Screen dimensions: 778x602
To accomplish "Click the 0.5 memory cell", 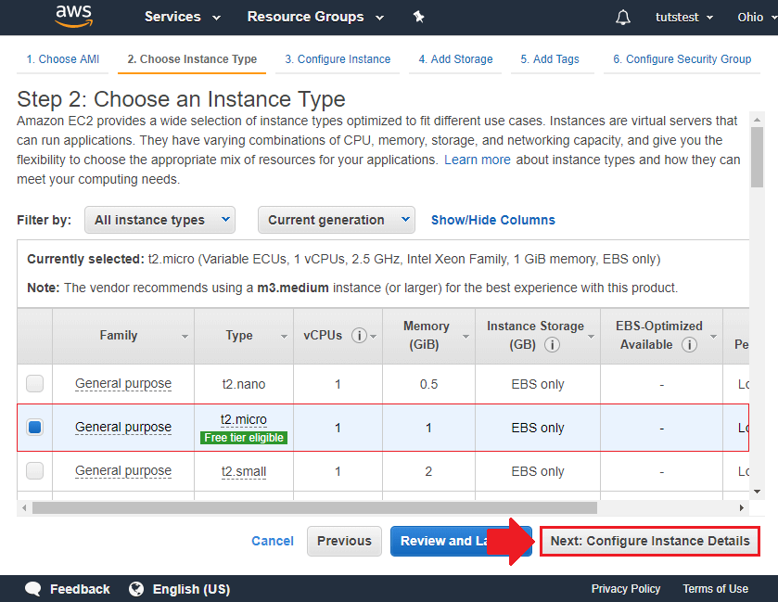I will (x=428, y=384).
